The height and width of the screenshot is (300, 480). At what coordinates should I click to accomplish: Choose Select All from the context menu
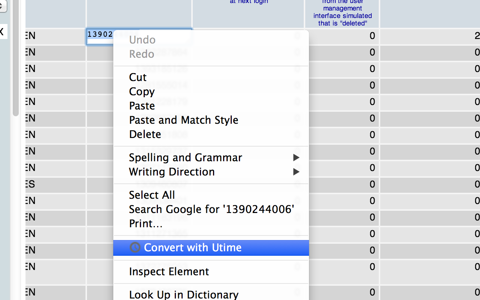(152, 195)
